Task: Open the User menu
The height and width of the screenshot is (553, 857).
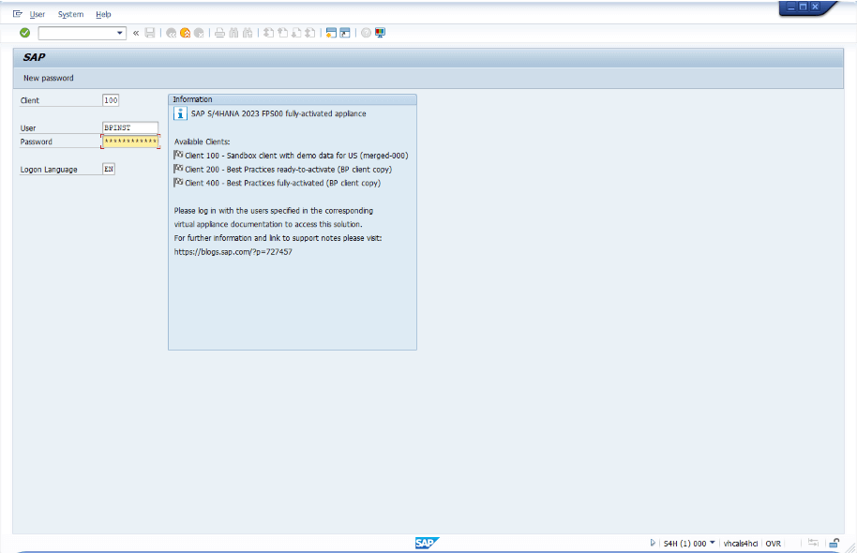Action: point(38,14)
